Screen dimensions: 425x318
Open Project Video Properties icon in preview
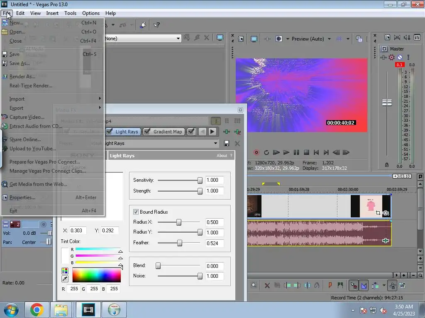coord(241,39)
